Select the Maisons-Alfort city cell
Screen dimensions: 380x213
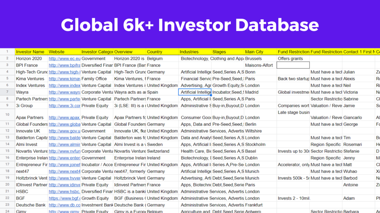pyautogui.click(x=260, y=65)
